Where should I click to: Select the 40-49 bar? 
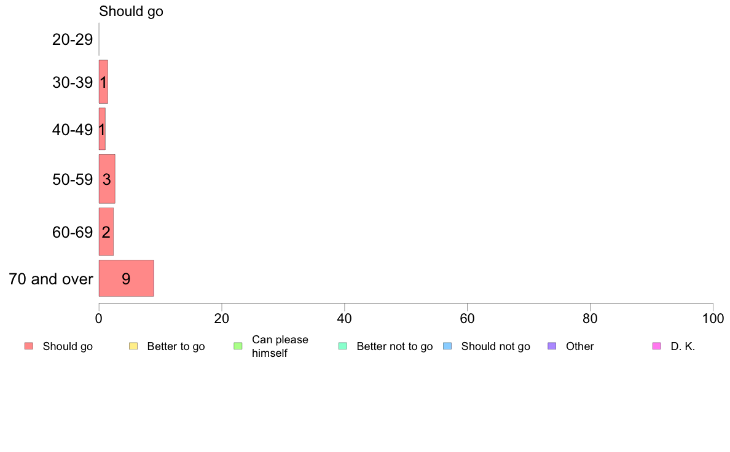click(102, 129)
